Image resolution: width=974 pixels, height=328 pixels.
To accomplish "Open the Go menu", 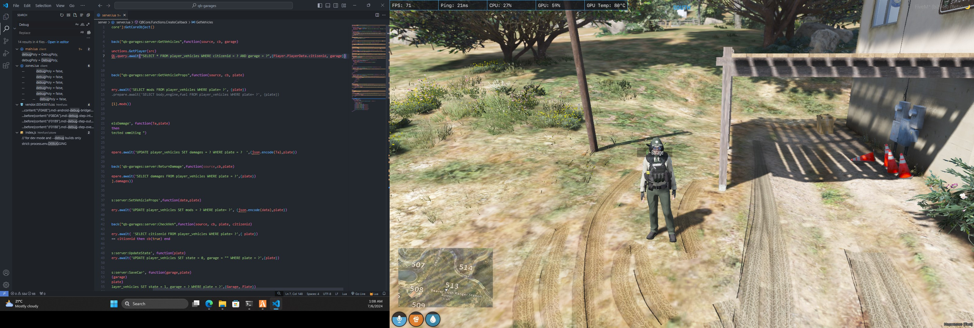I will (72, 6).
